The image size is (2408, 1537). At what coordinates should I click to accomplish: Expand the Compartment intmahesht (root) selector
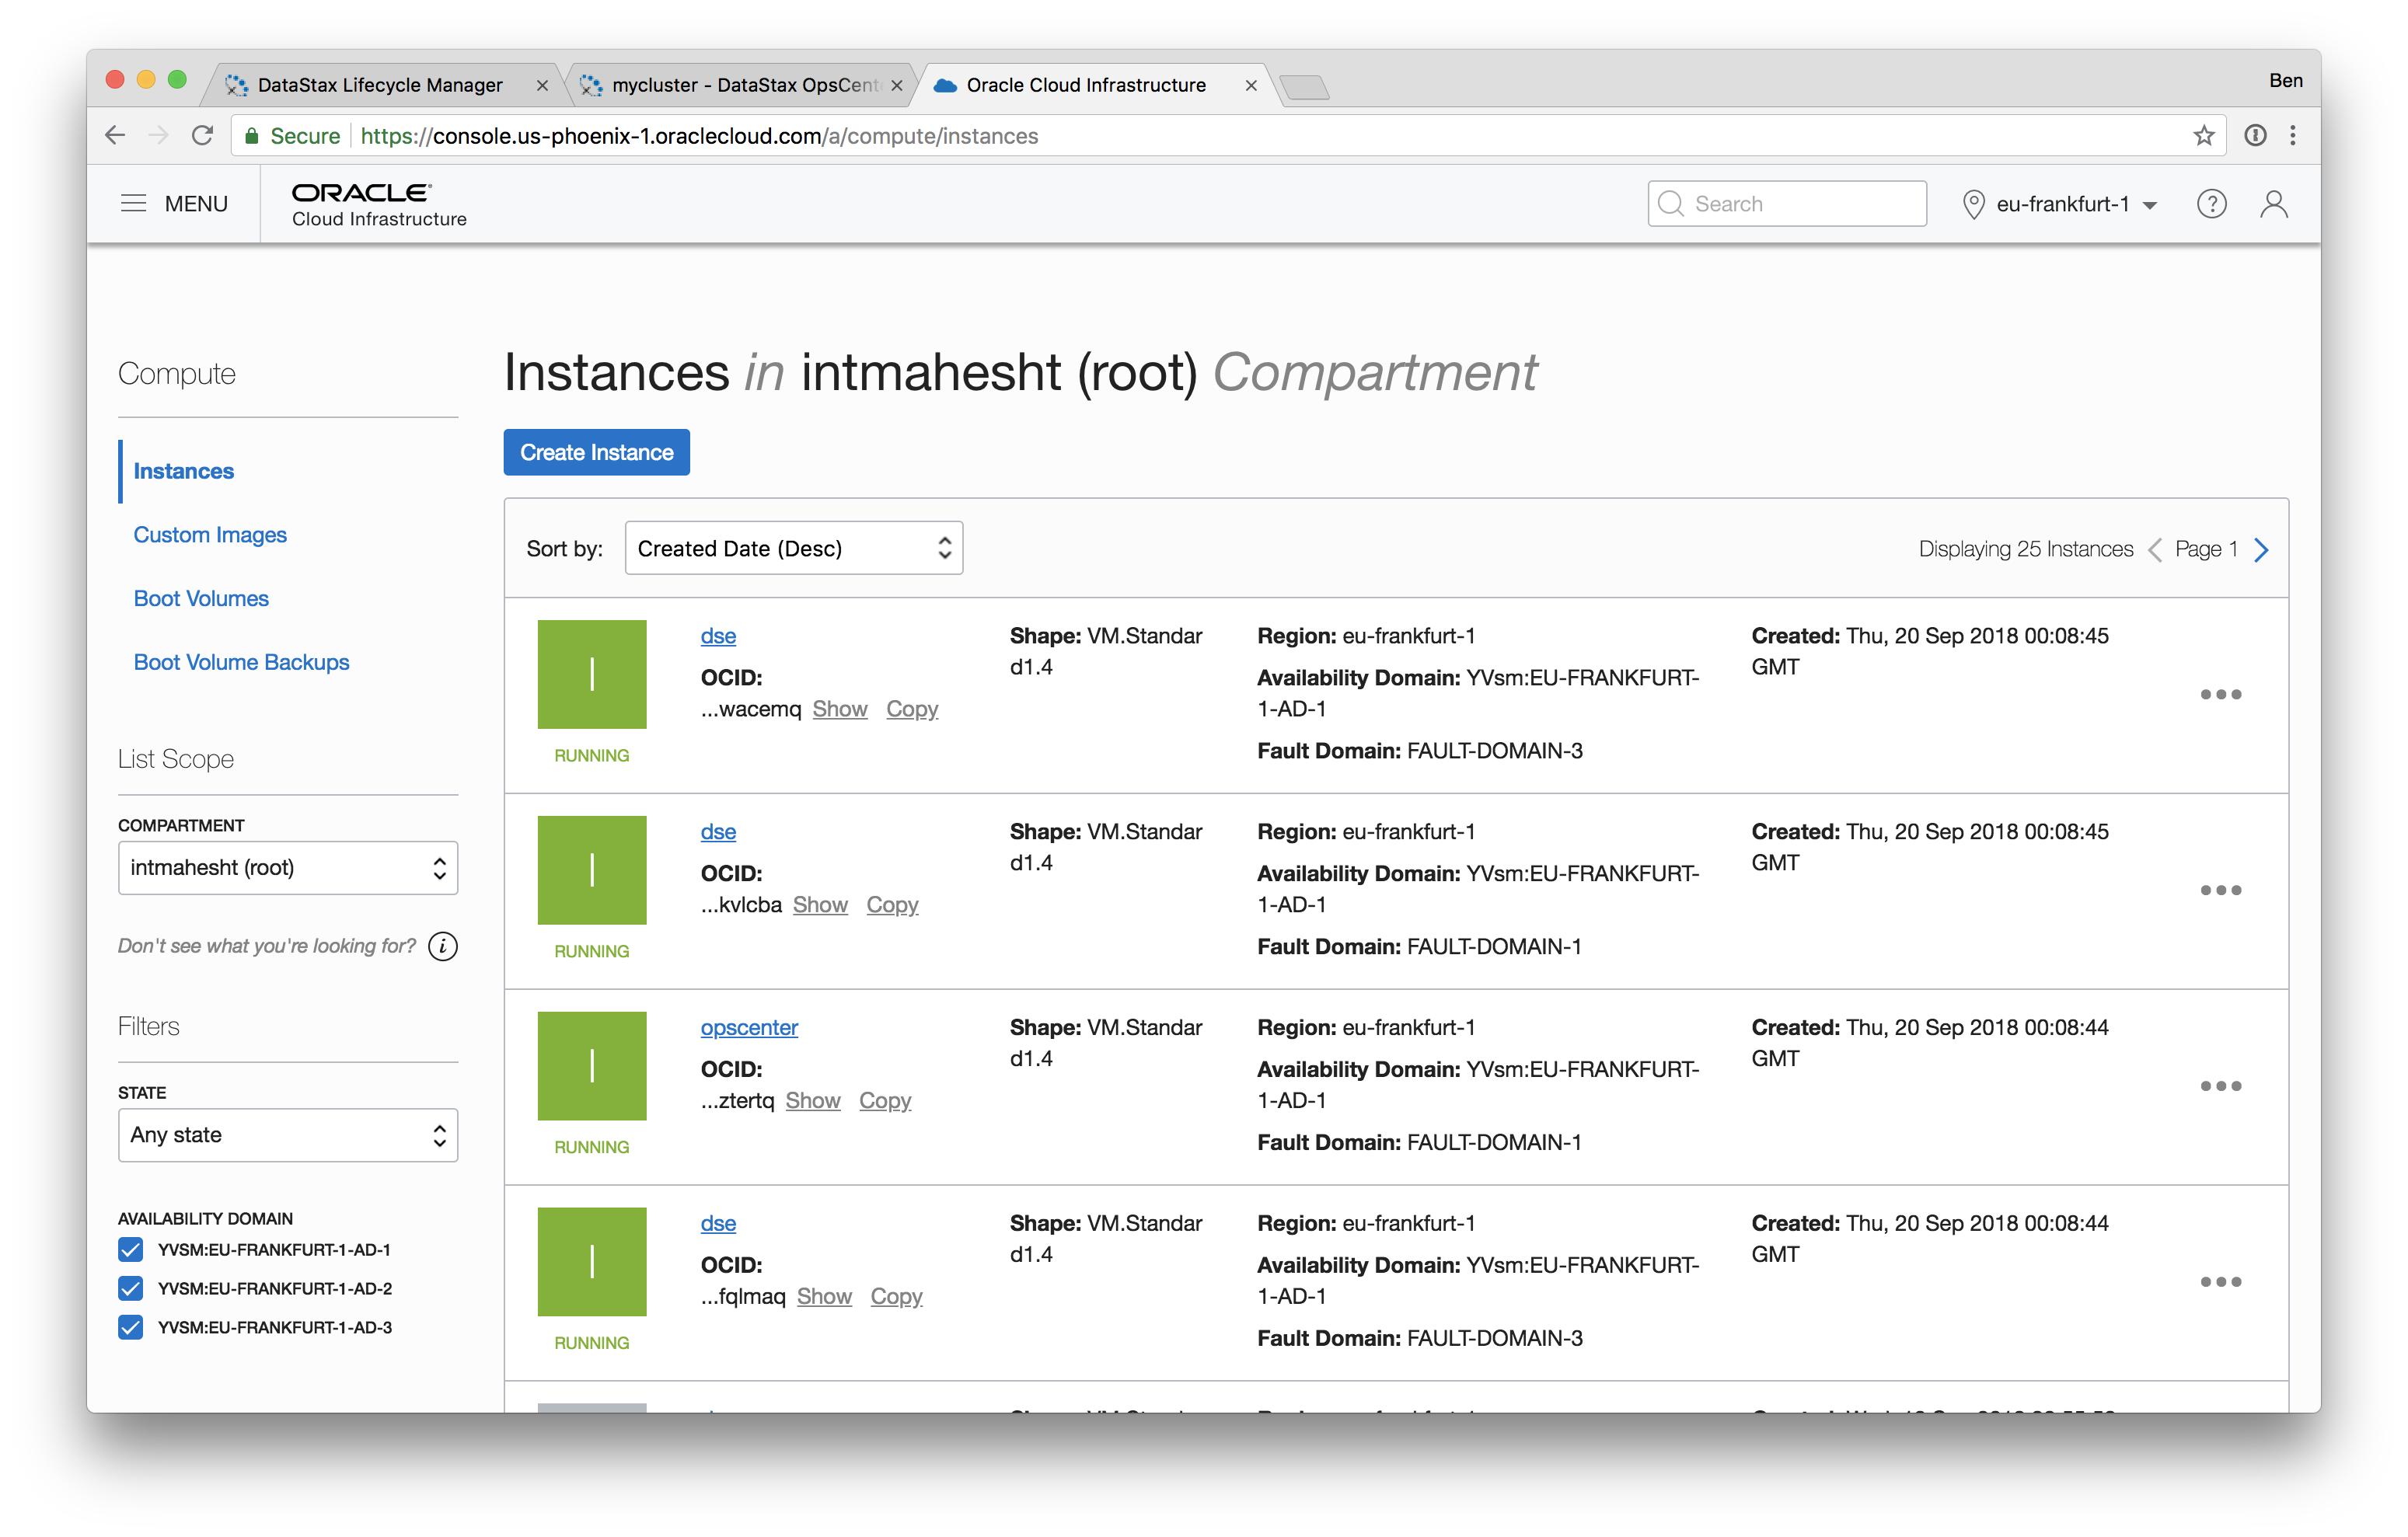288,868
